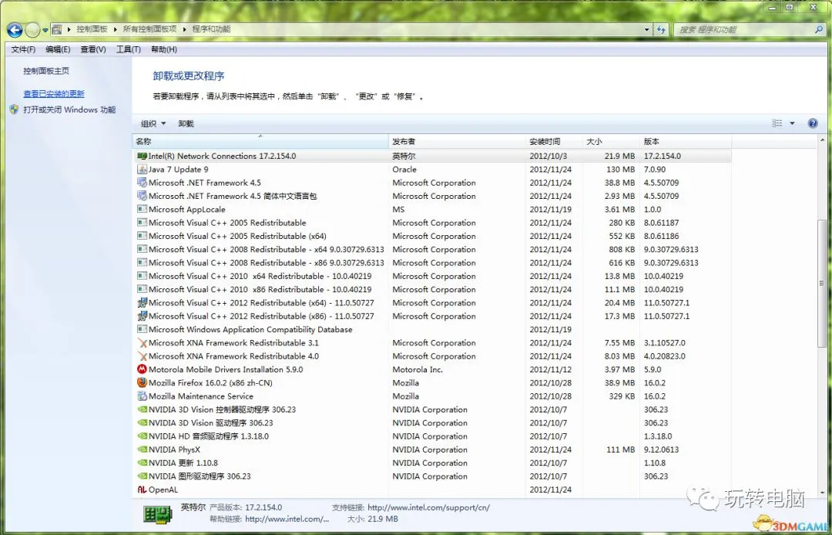Click the Oracle publisher cell
Image resolution: width=832 pixels, height=535 pixels.
[x=404, y=170]
